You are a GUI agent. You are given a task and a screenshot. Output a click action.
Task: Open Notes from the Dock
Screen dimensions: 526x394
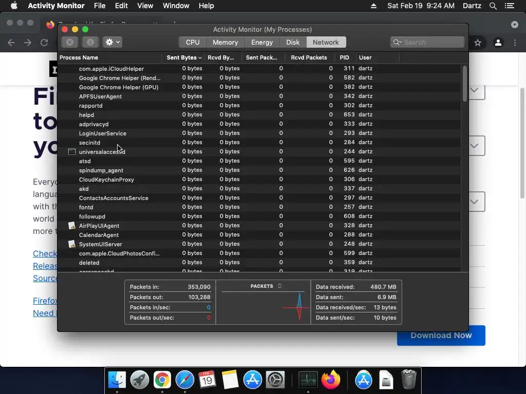(230, 380)
